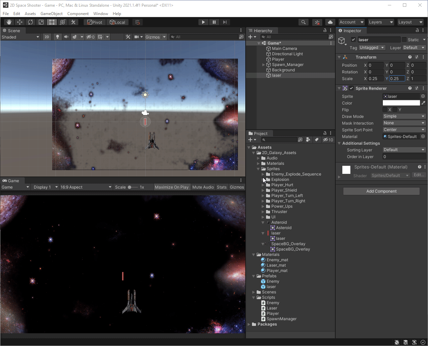
Task: Open the GameObject menu
Action: (x=52, y=13)
